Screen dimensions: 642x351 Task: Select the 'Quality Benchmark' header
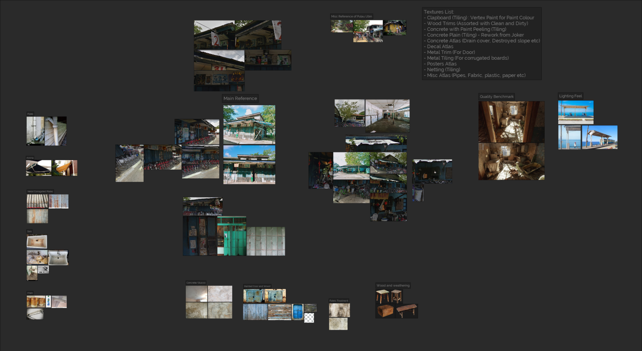tap(496, 96)
